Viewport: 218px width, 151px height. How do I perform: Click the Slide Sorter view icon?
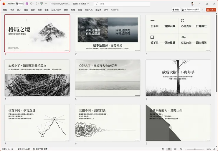tap(169, 149)
